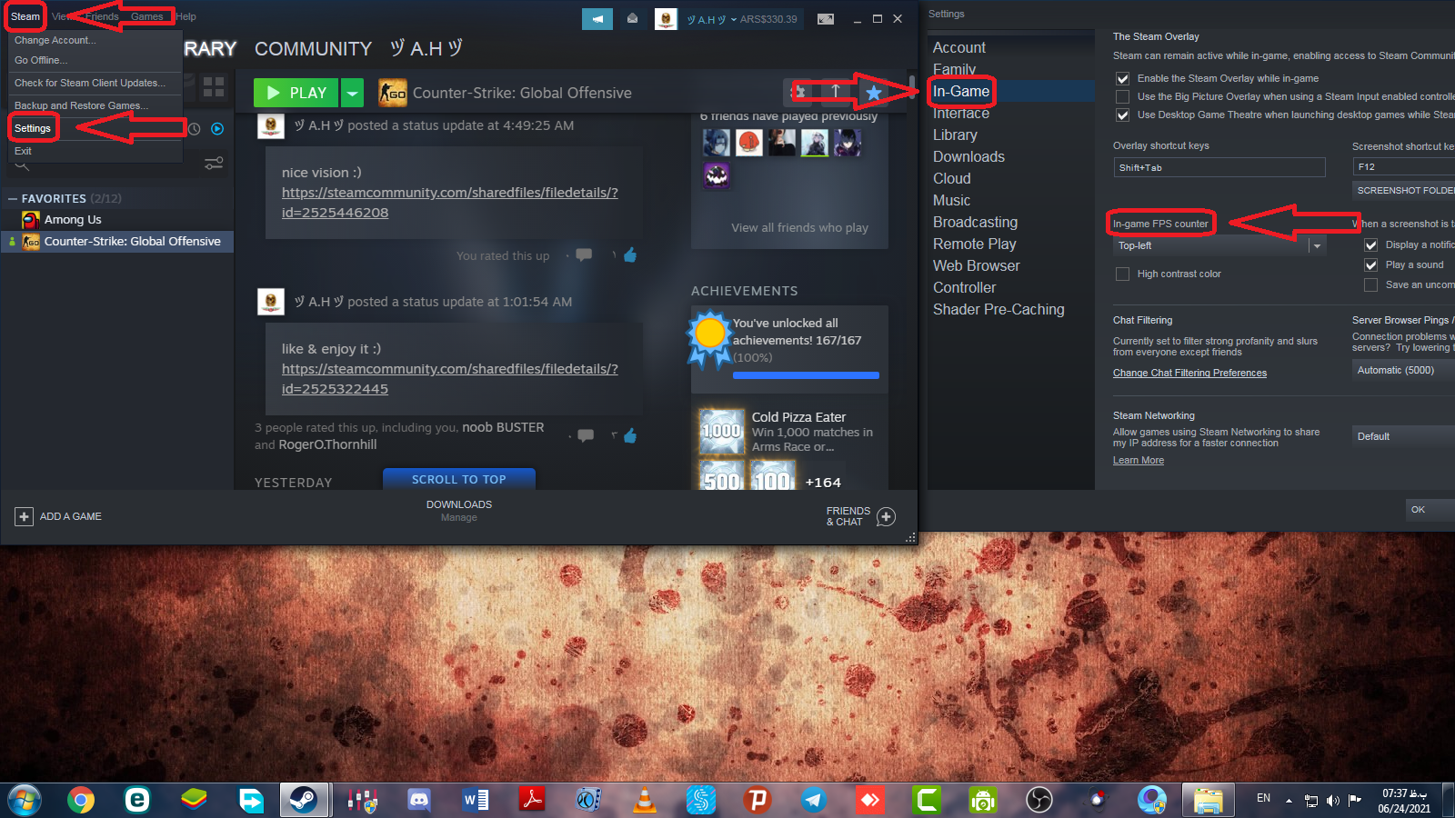Viewport: 1455px width, 818px height.
Task: Open Discord from the taskbar
Action: click(x=418, y=800)
